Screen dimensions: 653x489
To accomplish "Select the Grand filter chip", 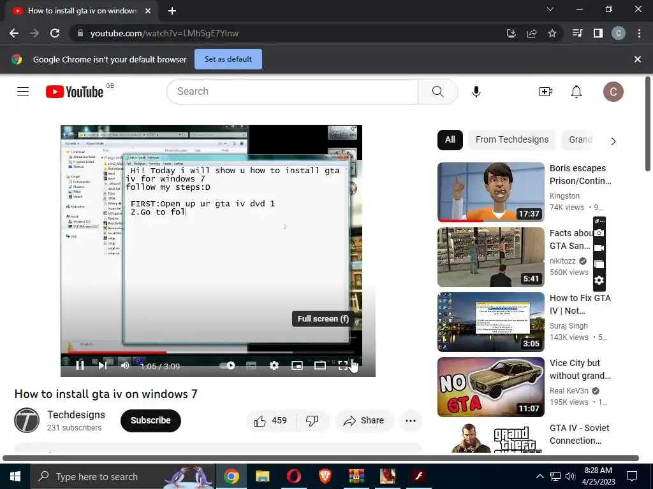I will (580, 139).
